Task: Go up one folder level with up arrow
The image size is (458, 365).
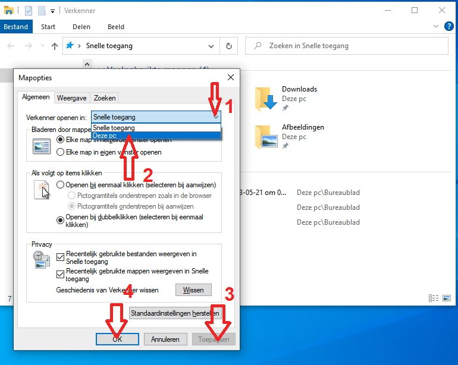Action: tap(55, 46)
